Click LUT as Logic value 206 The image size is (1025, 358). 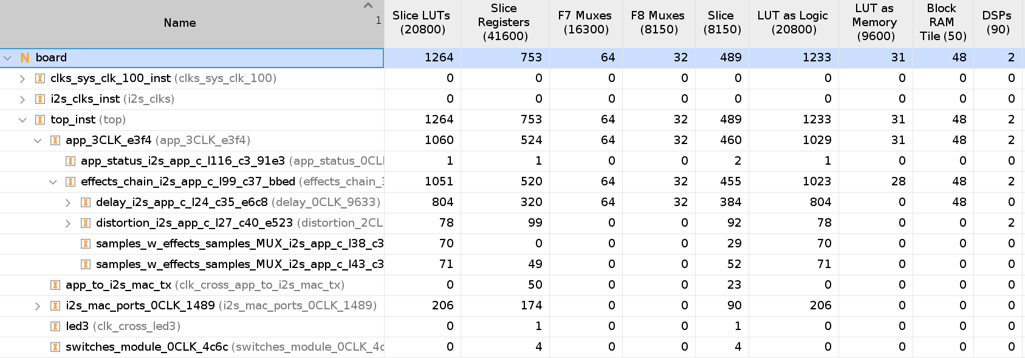coord(820,306)
